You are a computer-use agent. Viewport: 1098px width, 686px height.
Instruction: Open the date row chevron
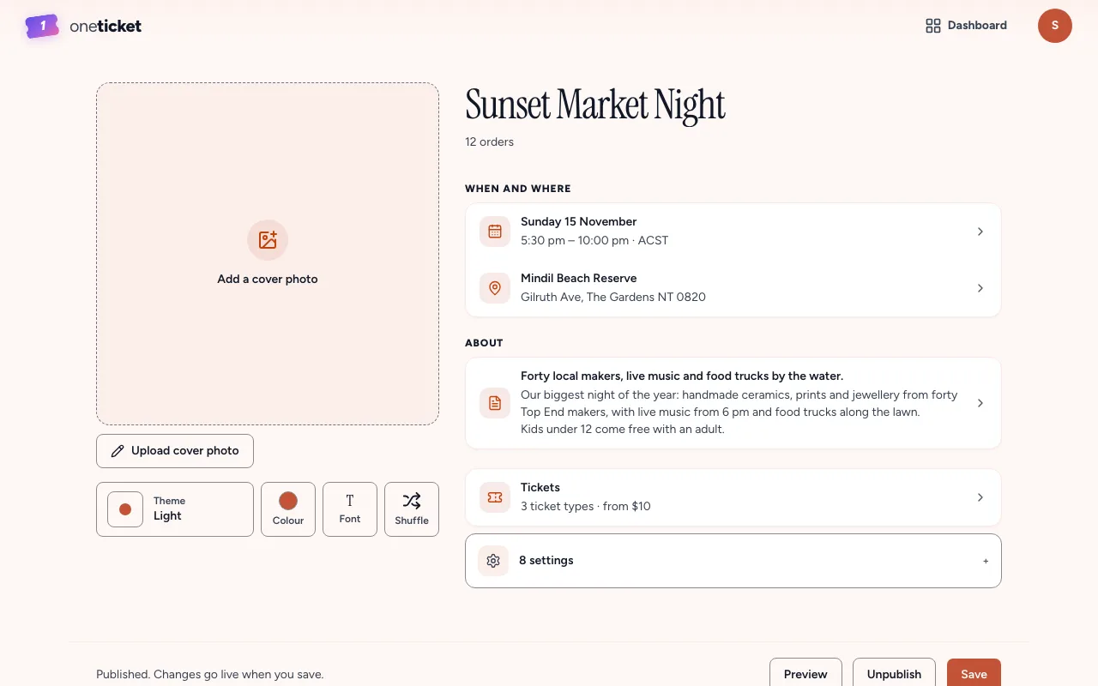click(x=980, y=232)
